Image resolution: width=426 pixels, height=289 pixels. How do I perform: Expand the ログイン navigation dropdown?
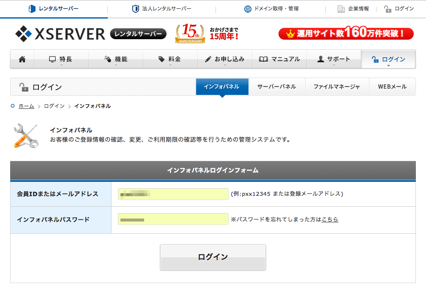tap(388, 59)
